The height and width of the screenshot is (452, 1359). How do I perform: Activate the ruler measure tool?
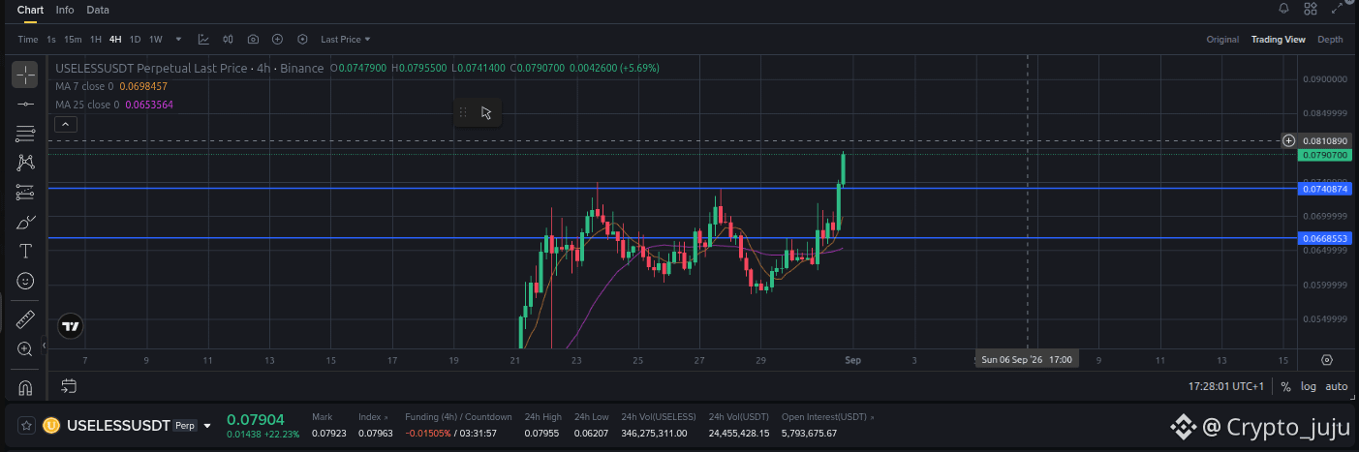pyautogui.click(x=25, y=317)
